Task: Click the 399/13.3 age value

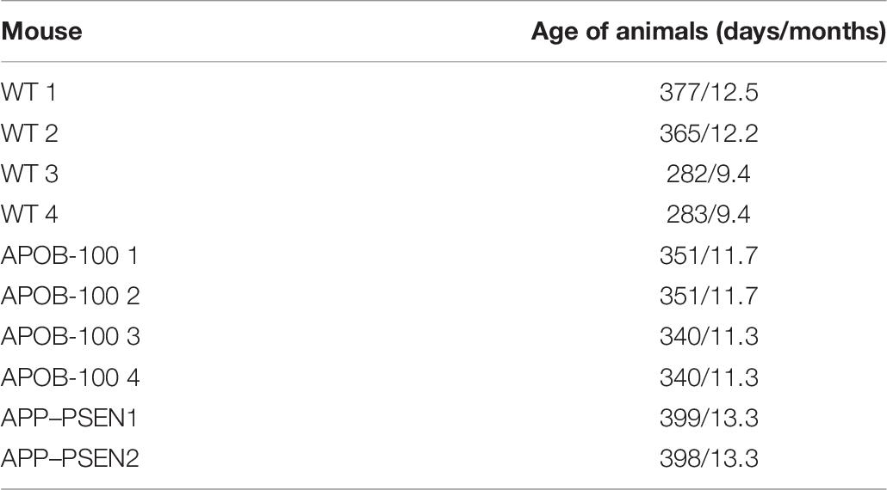Action: [x=708, y=419]
